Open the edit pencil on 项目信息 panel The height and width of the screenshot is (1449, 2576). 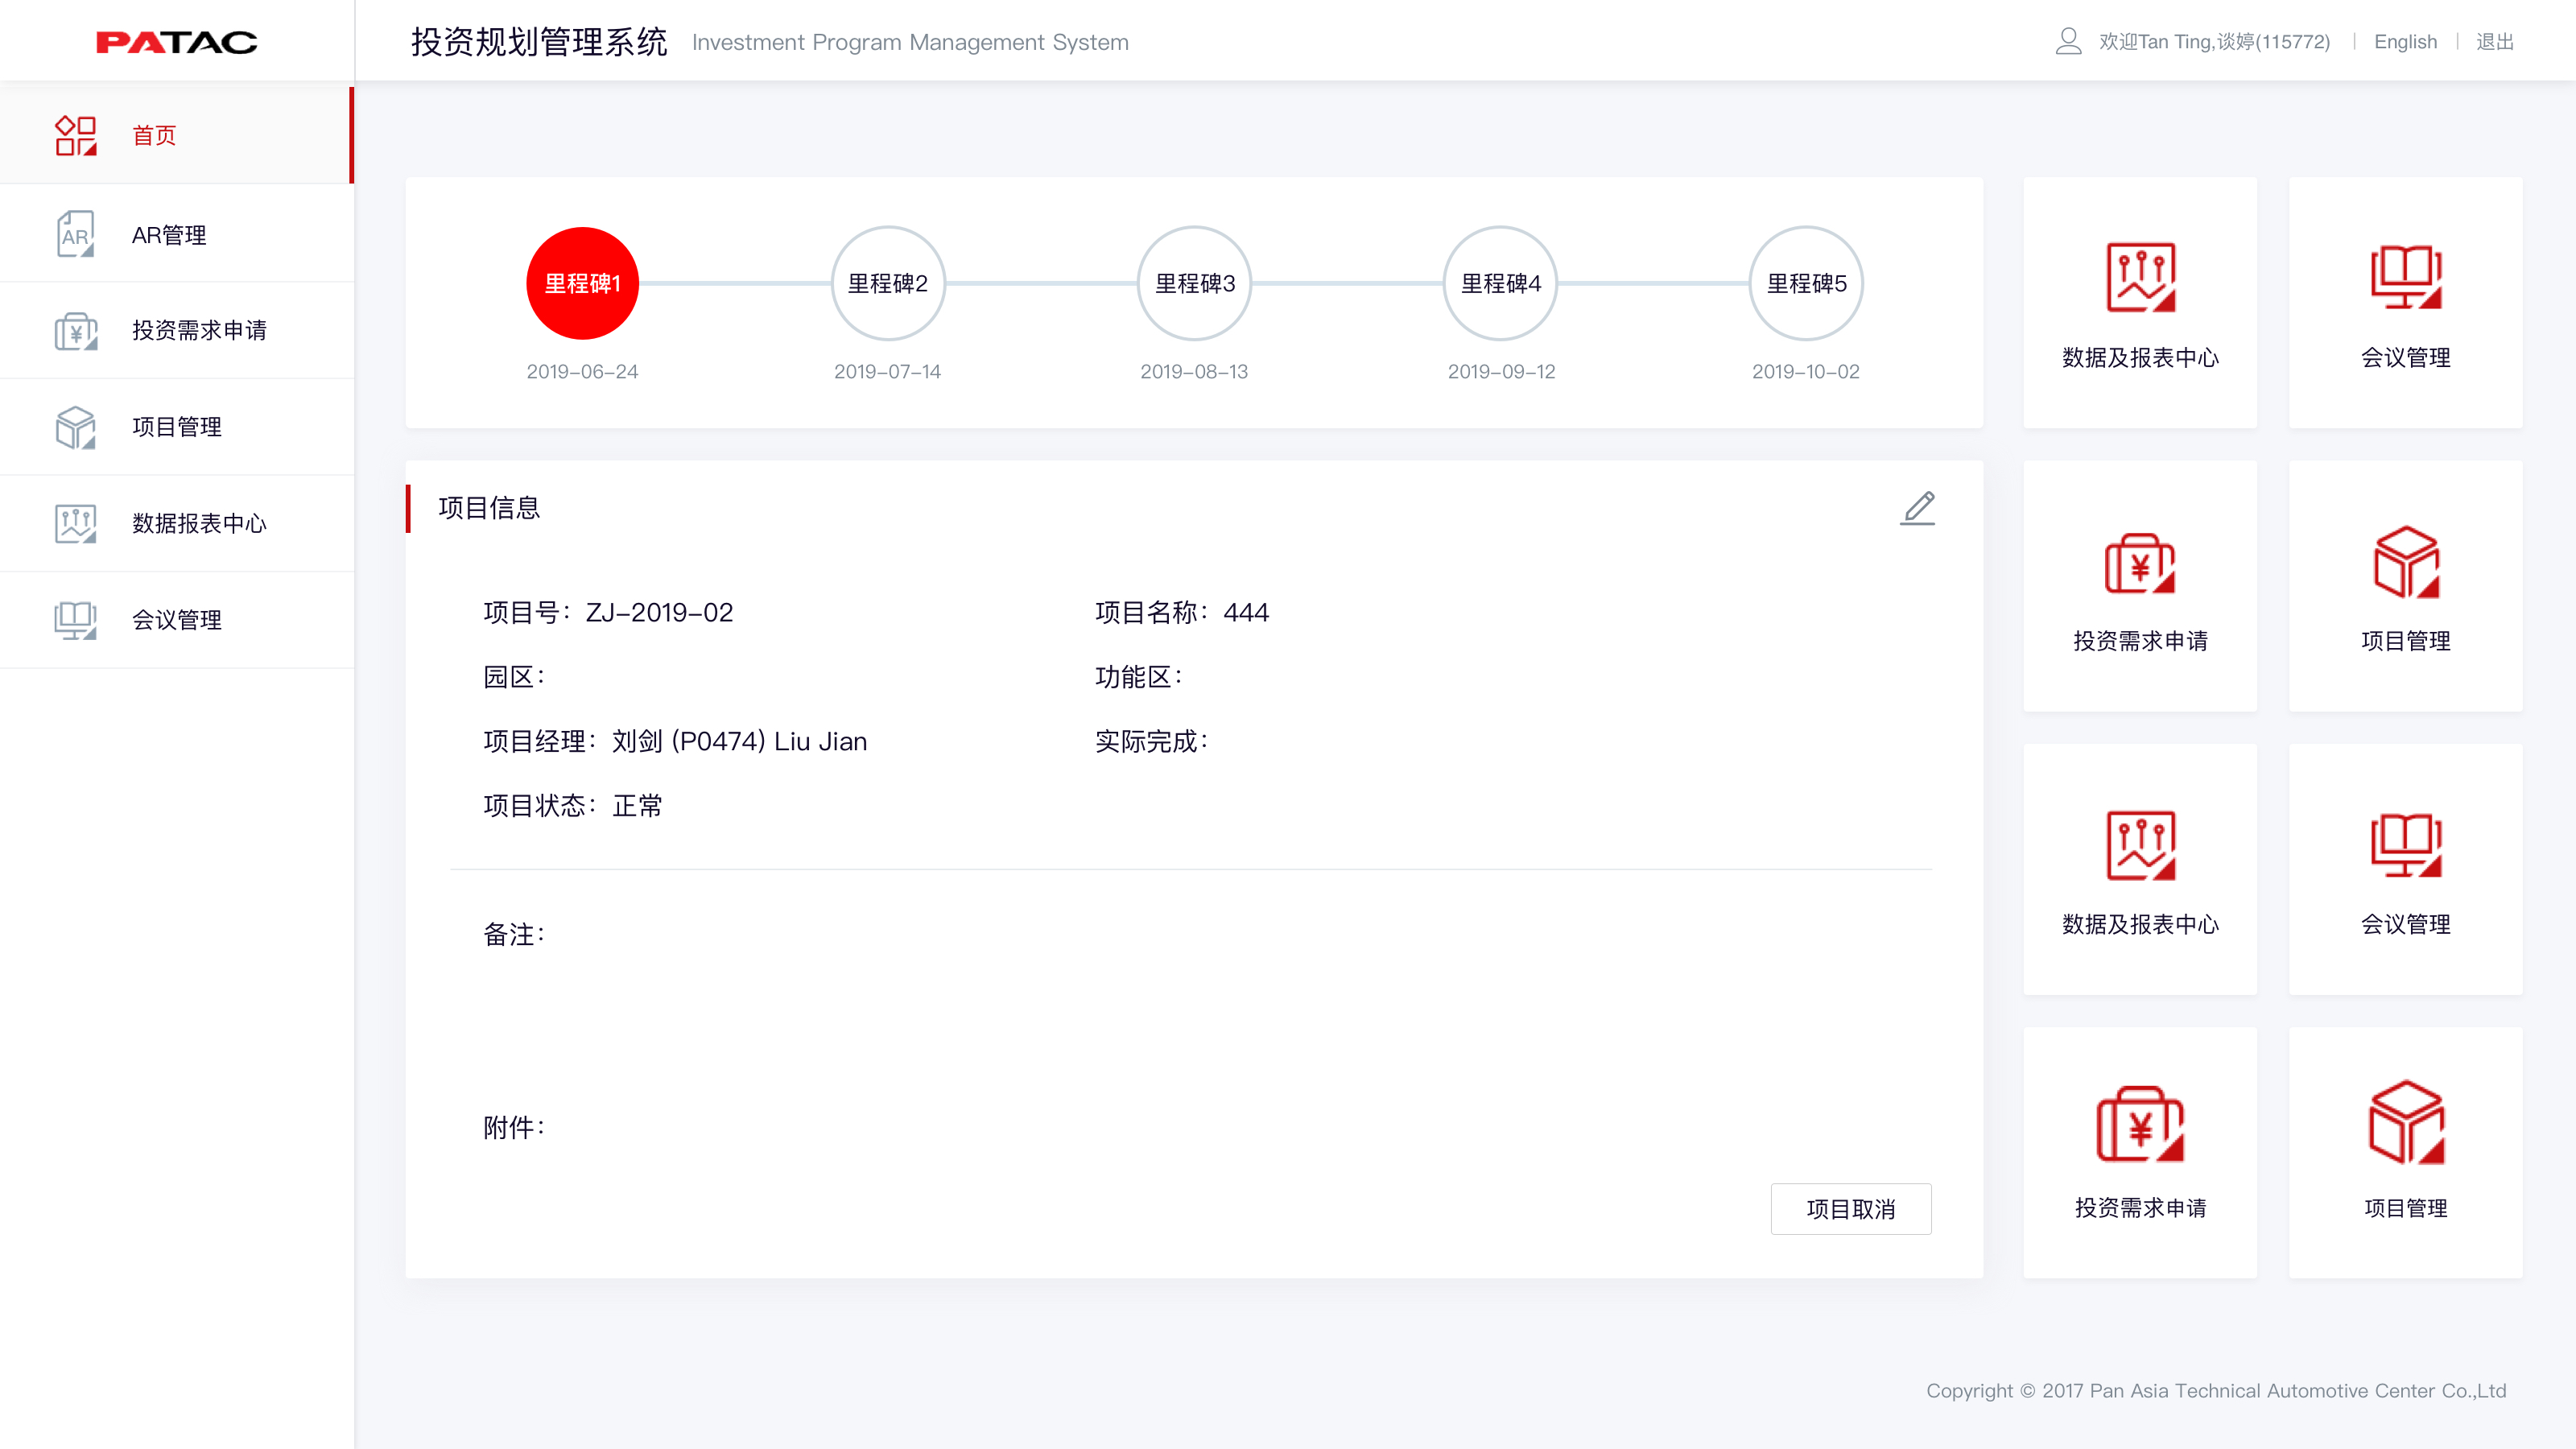[x=1918, y=509]
